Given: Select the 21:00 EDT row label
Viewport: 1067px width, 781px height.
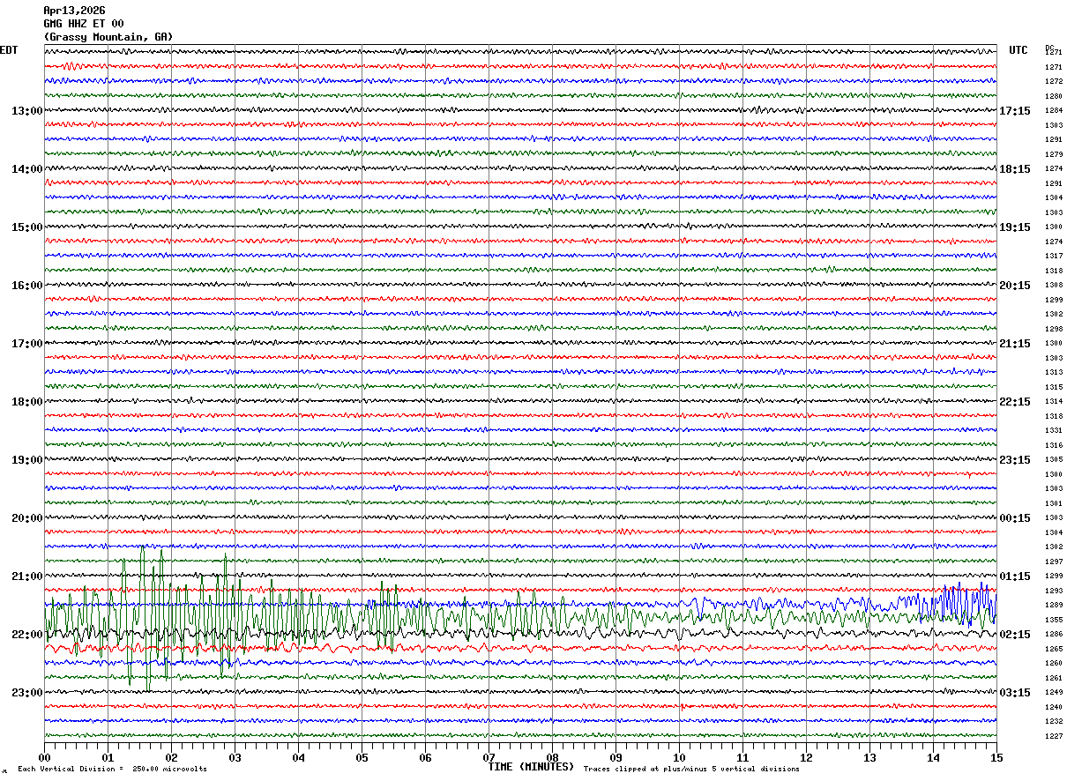Looking at the screenshot, I should (x=26, y=576).
